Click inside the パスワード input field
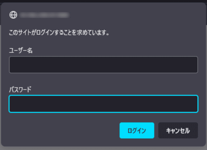207x150 pixels. point(103,104)
